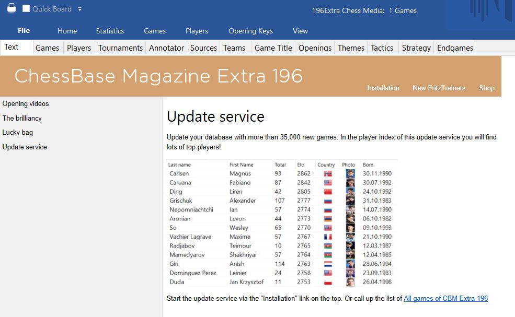Open the Opening Keys ribbon tab
The image size is (515, 317).
pyautogui.click(x=250, y=31)
